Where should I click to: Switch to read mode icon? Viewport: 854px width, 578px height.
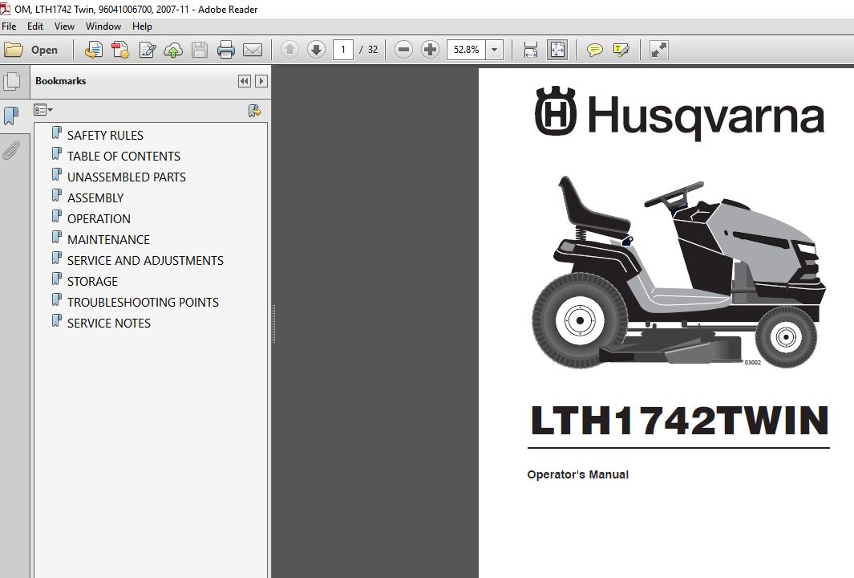658,50
